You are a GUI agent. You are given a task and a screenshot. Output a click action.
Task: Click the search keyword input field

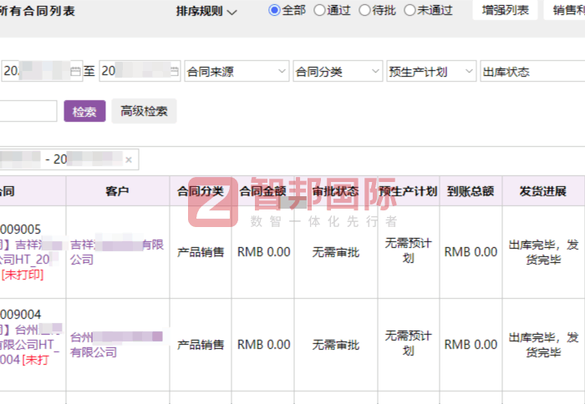pyautogui.click(x=27, y=111)
